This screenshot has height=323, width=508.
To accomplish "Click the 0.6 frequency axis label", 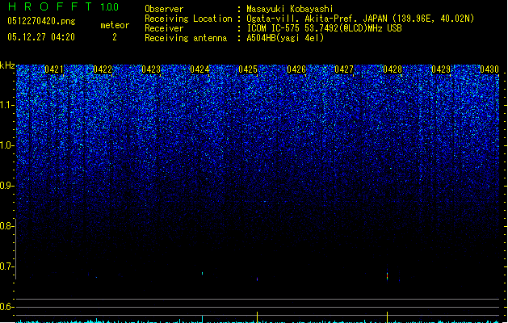I will [x=6, y=307].
